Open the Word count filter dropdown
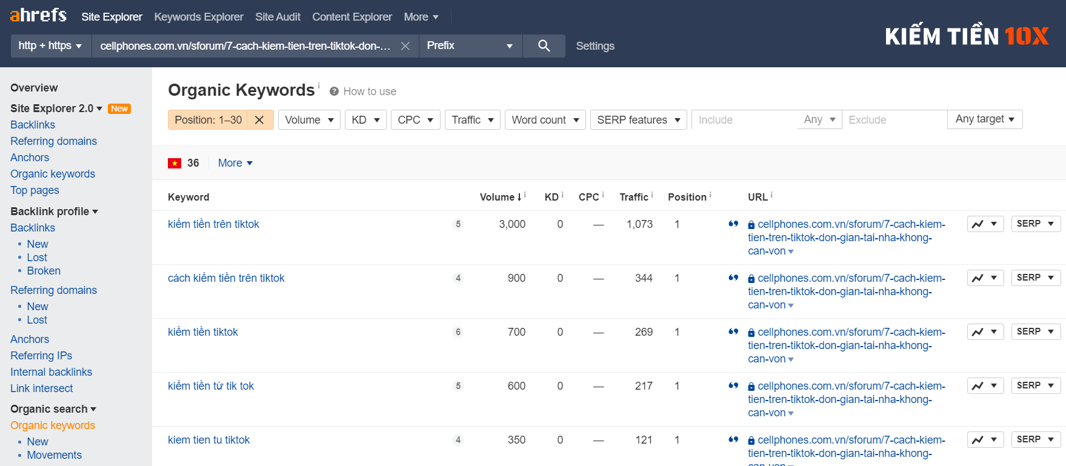 [545, 120]
